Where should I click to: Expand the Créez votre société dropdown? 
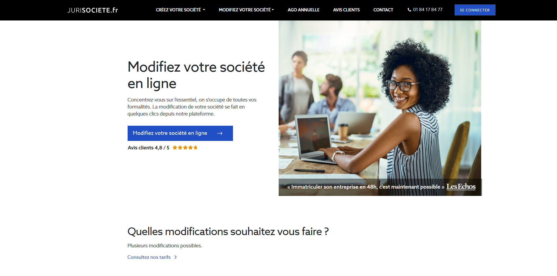(x=180, y=10)
